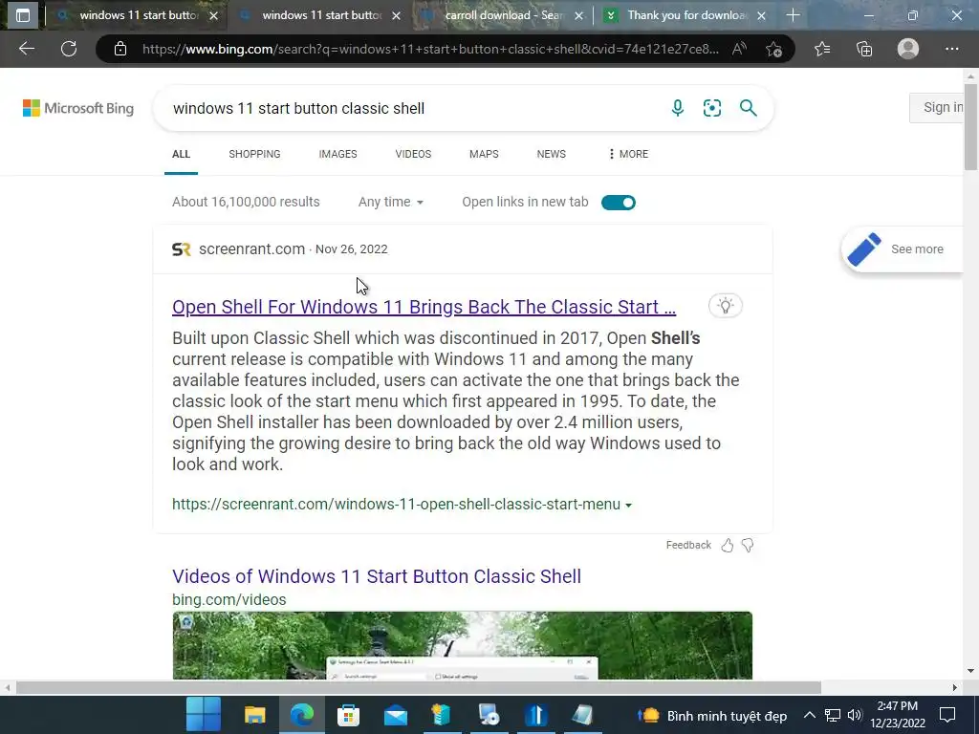Switch to the MAPS tab
Viewport: 979px width, 734px height.
[484, 154]
